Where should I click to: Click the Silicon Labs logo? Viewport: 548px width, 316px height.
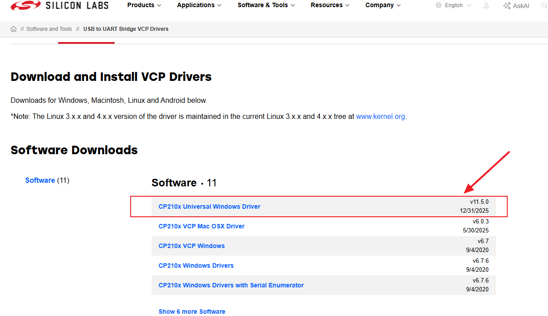point(60,5)
